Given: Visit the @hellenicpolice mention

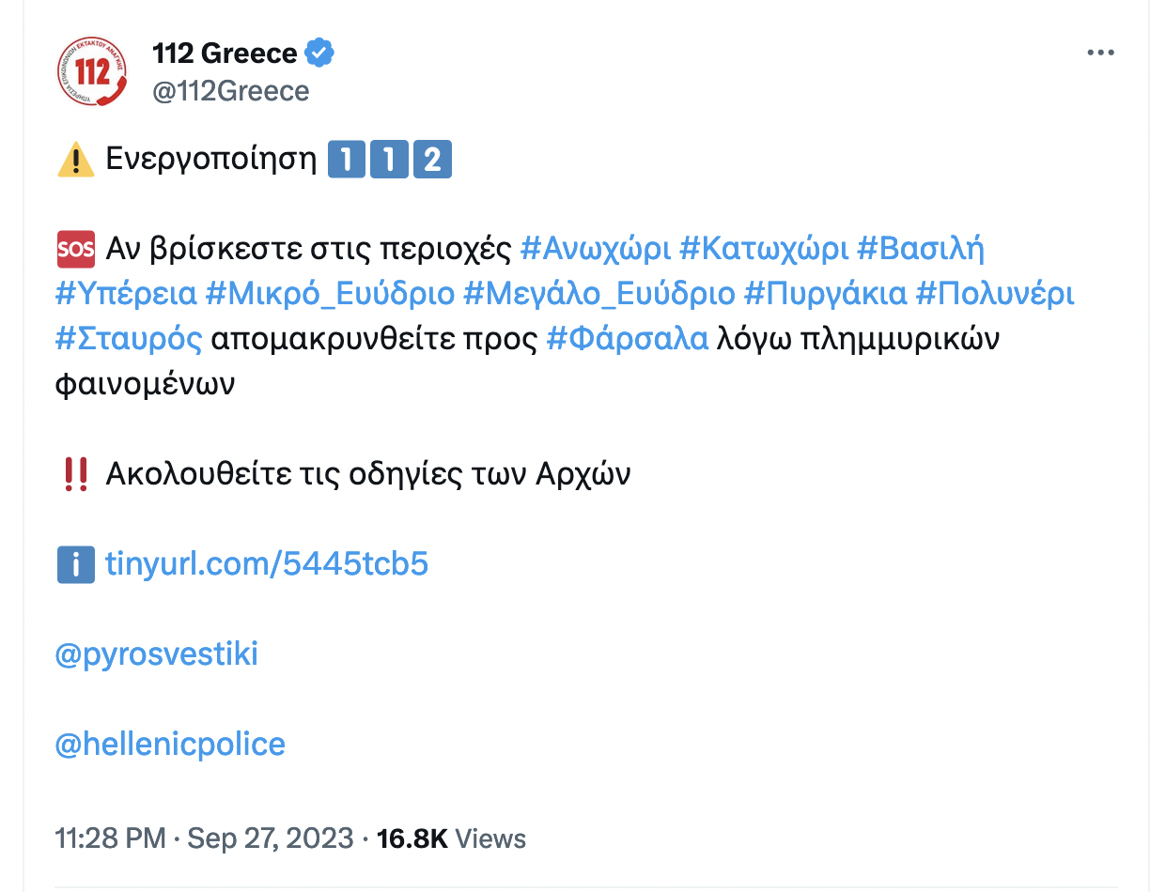Looking at the screenshot, I should click(x=170, y=745).
